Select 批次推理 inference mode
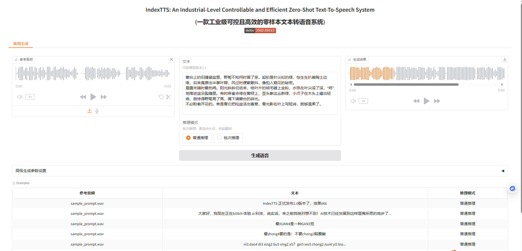522x251 pixels. [228, 138]
